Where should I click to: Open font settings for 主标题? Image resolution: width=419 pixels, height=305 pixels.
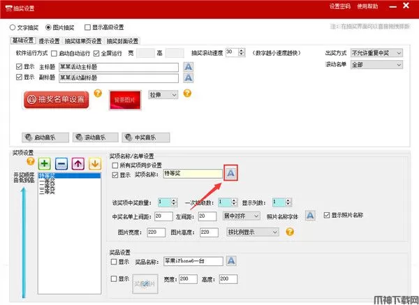pyautogui.click(x=188, y=66)
